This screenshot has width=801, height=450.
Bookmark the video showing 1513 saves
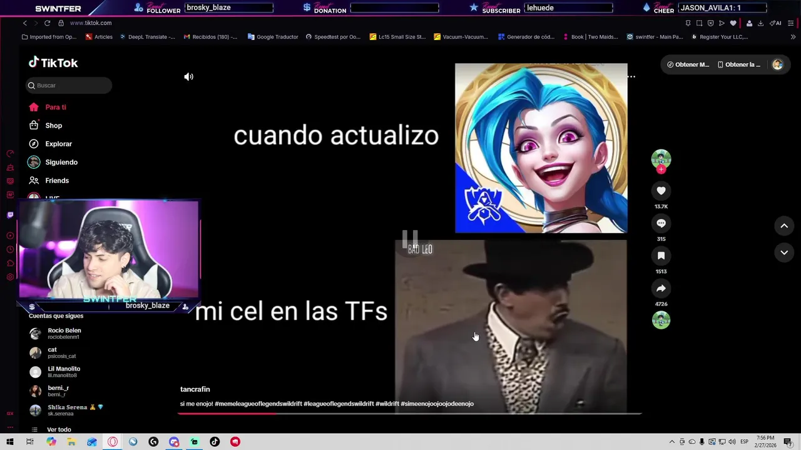click(661, 256)
